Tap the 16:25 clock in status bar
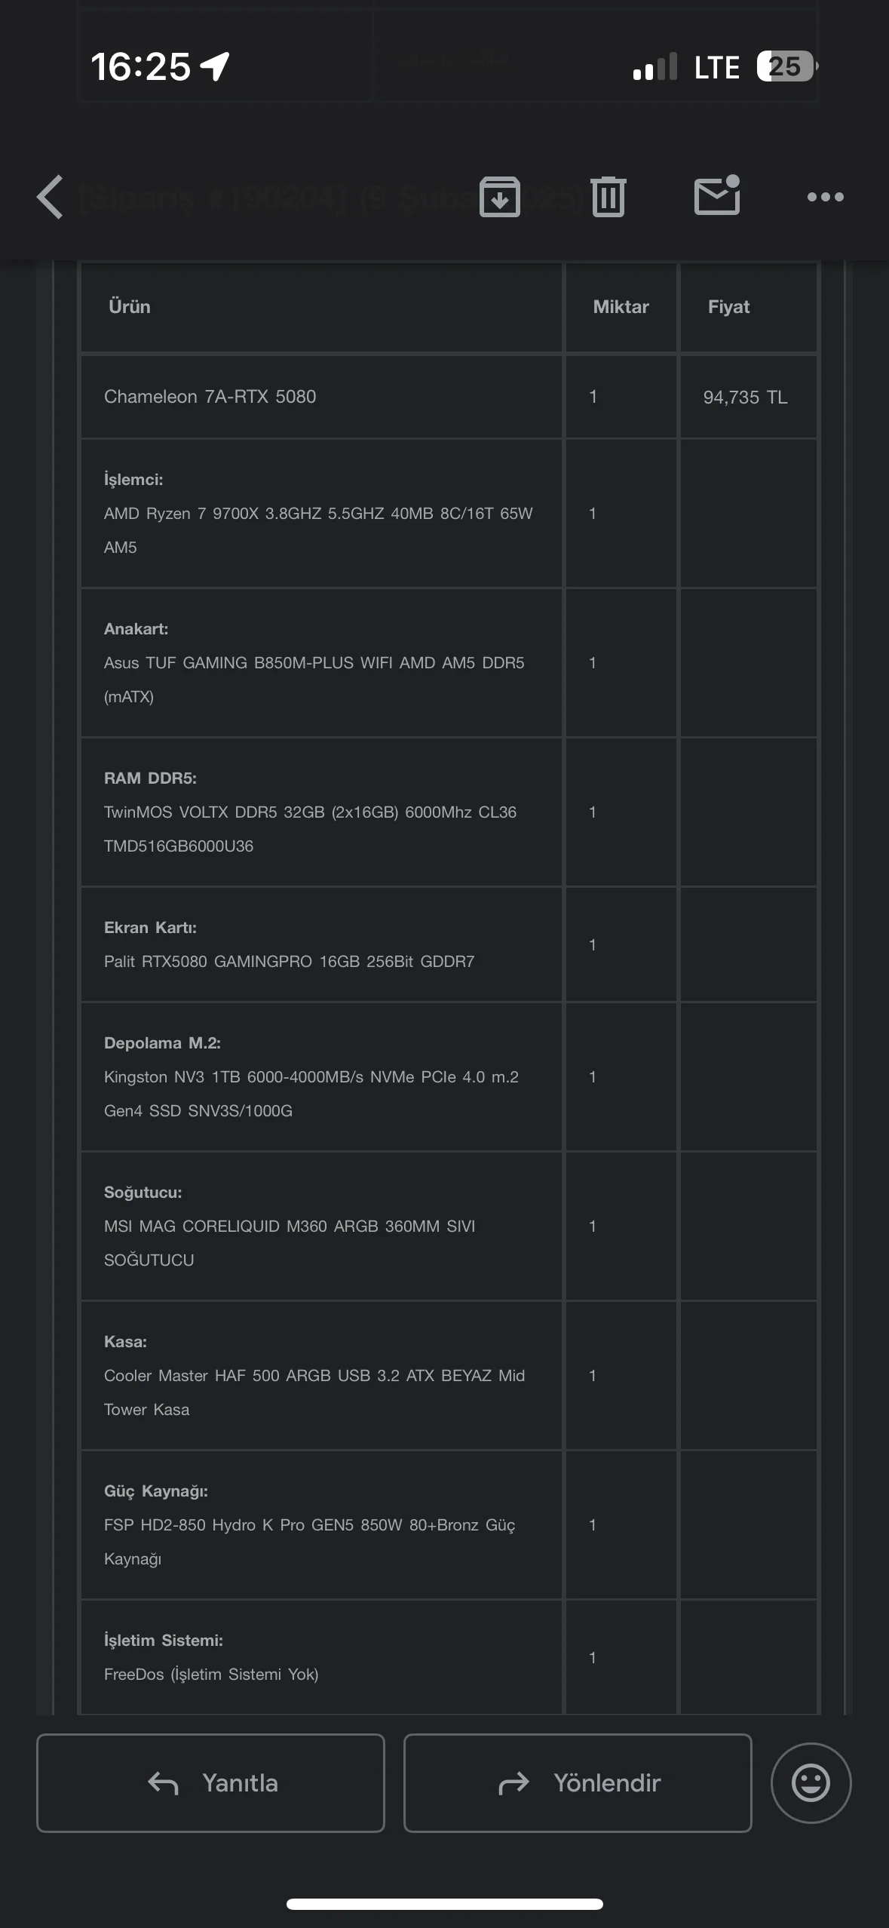This screenshot has height=1928, width=889. click(140, 66)
